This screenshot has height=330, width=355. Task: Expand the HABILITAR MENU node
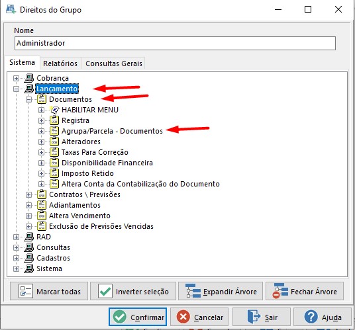pos(41,110)
